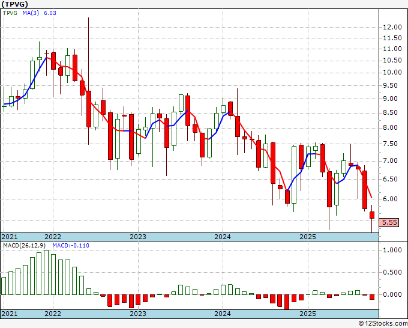Click the (TPVG) chart title
This screenshot has height=328, width=408.
(x=14, y=4)
